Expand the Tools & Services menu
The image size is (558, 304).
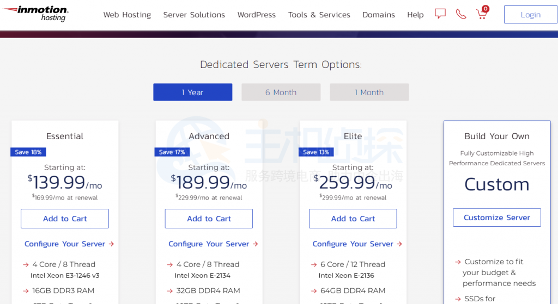tap(319, 15)
